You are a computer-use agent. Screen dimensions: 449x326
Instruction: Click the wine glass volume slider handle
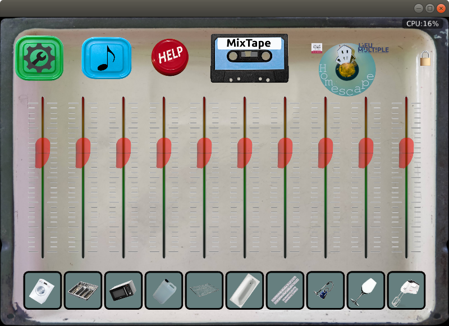coord(365,153)
